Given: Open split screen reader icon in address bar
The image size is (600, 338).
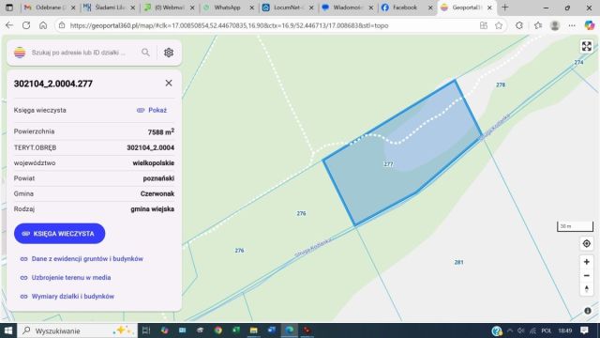Looking at the screenshot, I should 484,25.
